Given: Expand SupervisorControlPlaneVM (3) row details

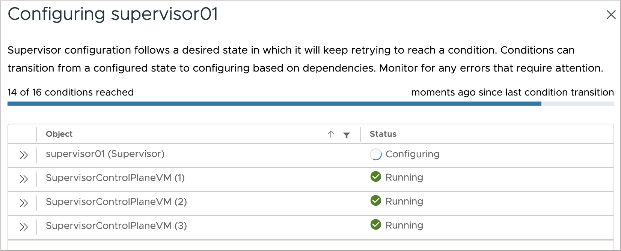Looking at the screenshot, I should tap(24, 227).
